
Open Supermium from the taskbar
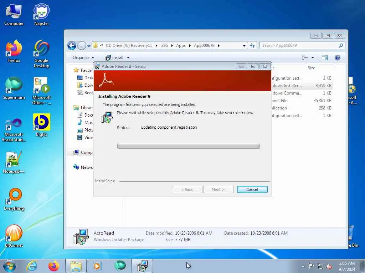point(120,266)
